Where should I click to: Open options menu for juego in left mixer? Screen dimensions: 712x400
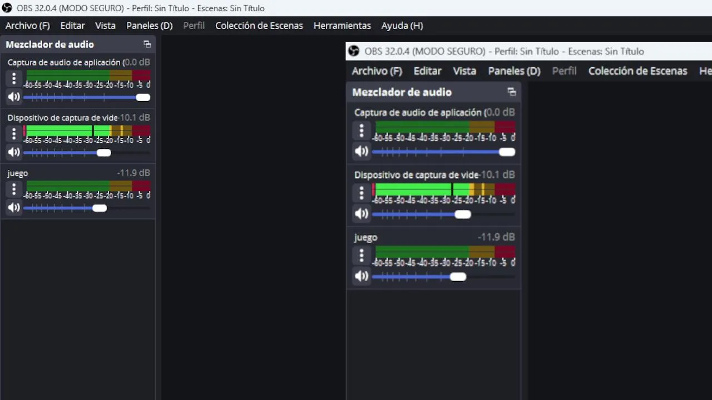pos(14,189)
